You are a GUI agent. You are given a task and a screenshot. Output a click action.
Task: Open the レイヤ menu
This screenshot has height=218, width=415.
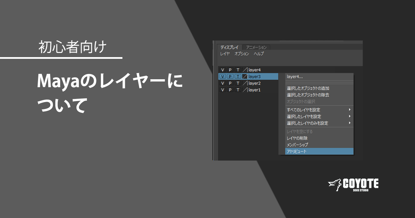[x=225, y=54]
